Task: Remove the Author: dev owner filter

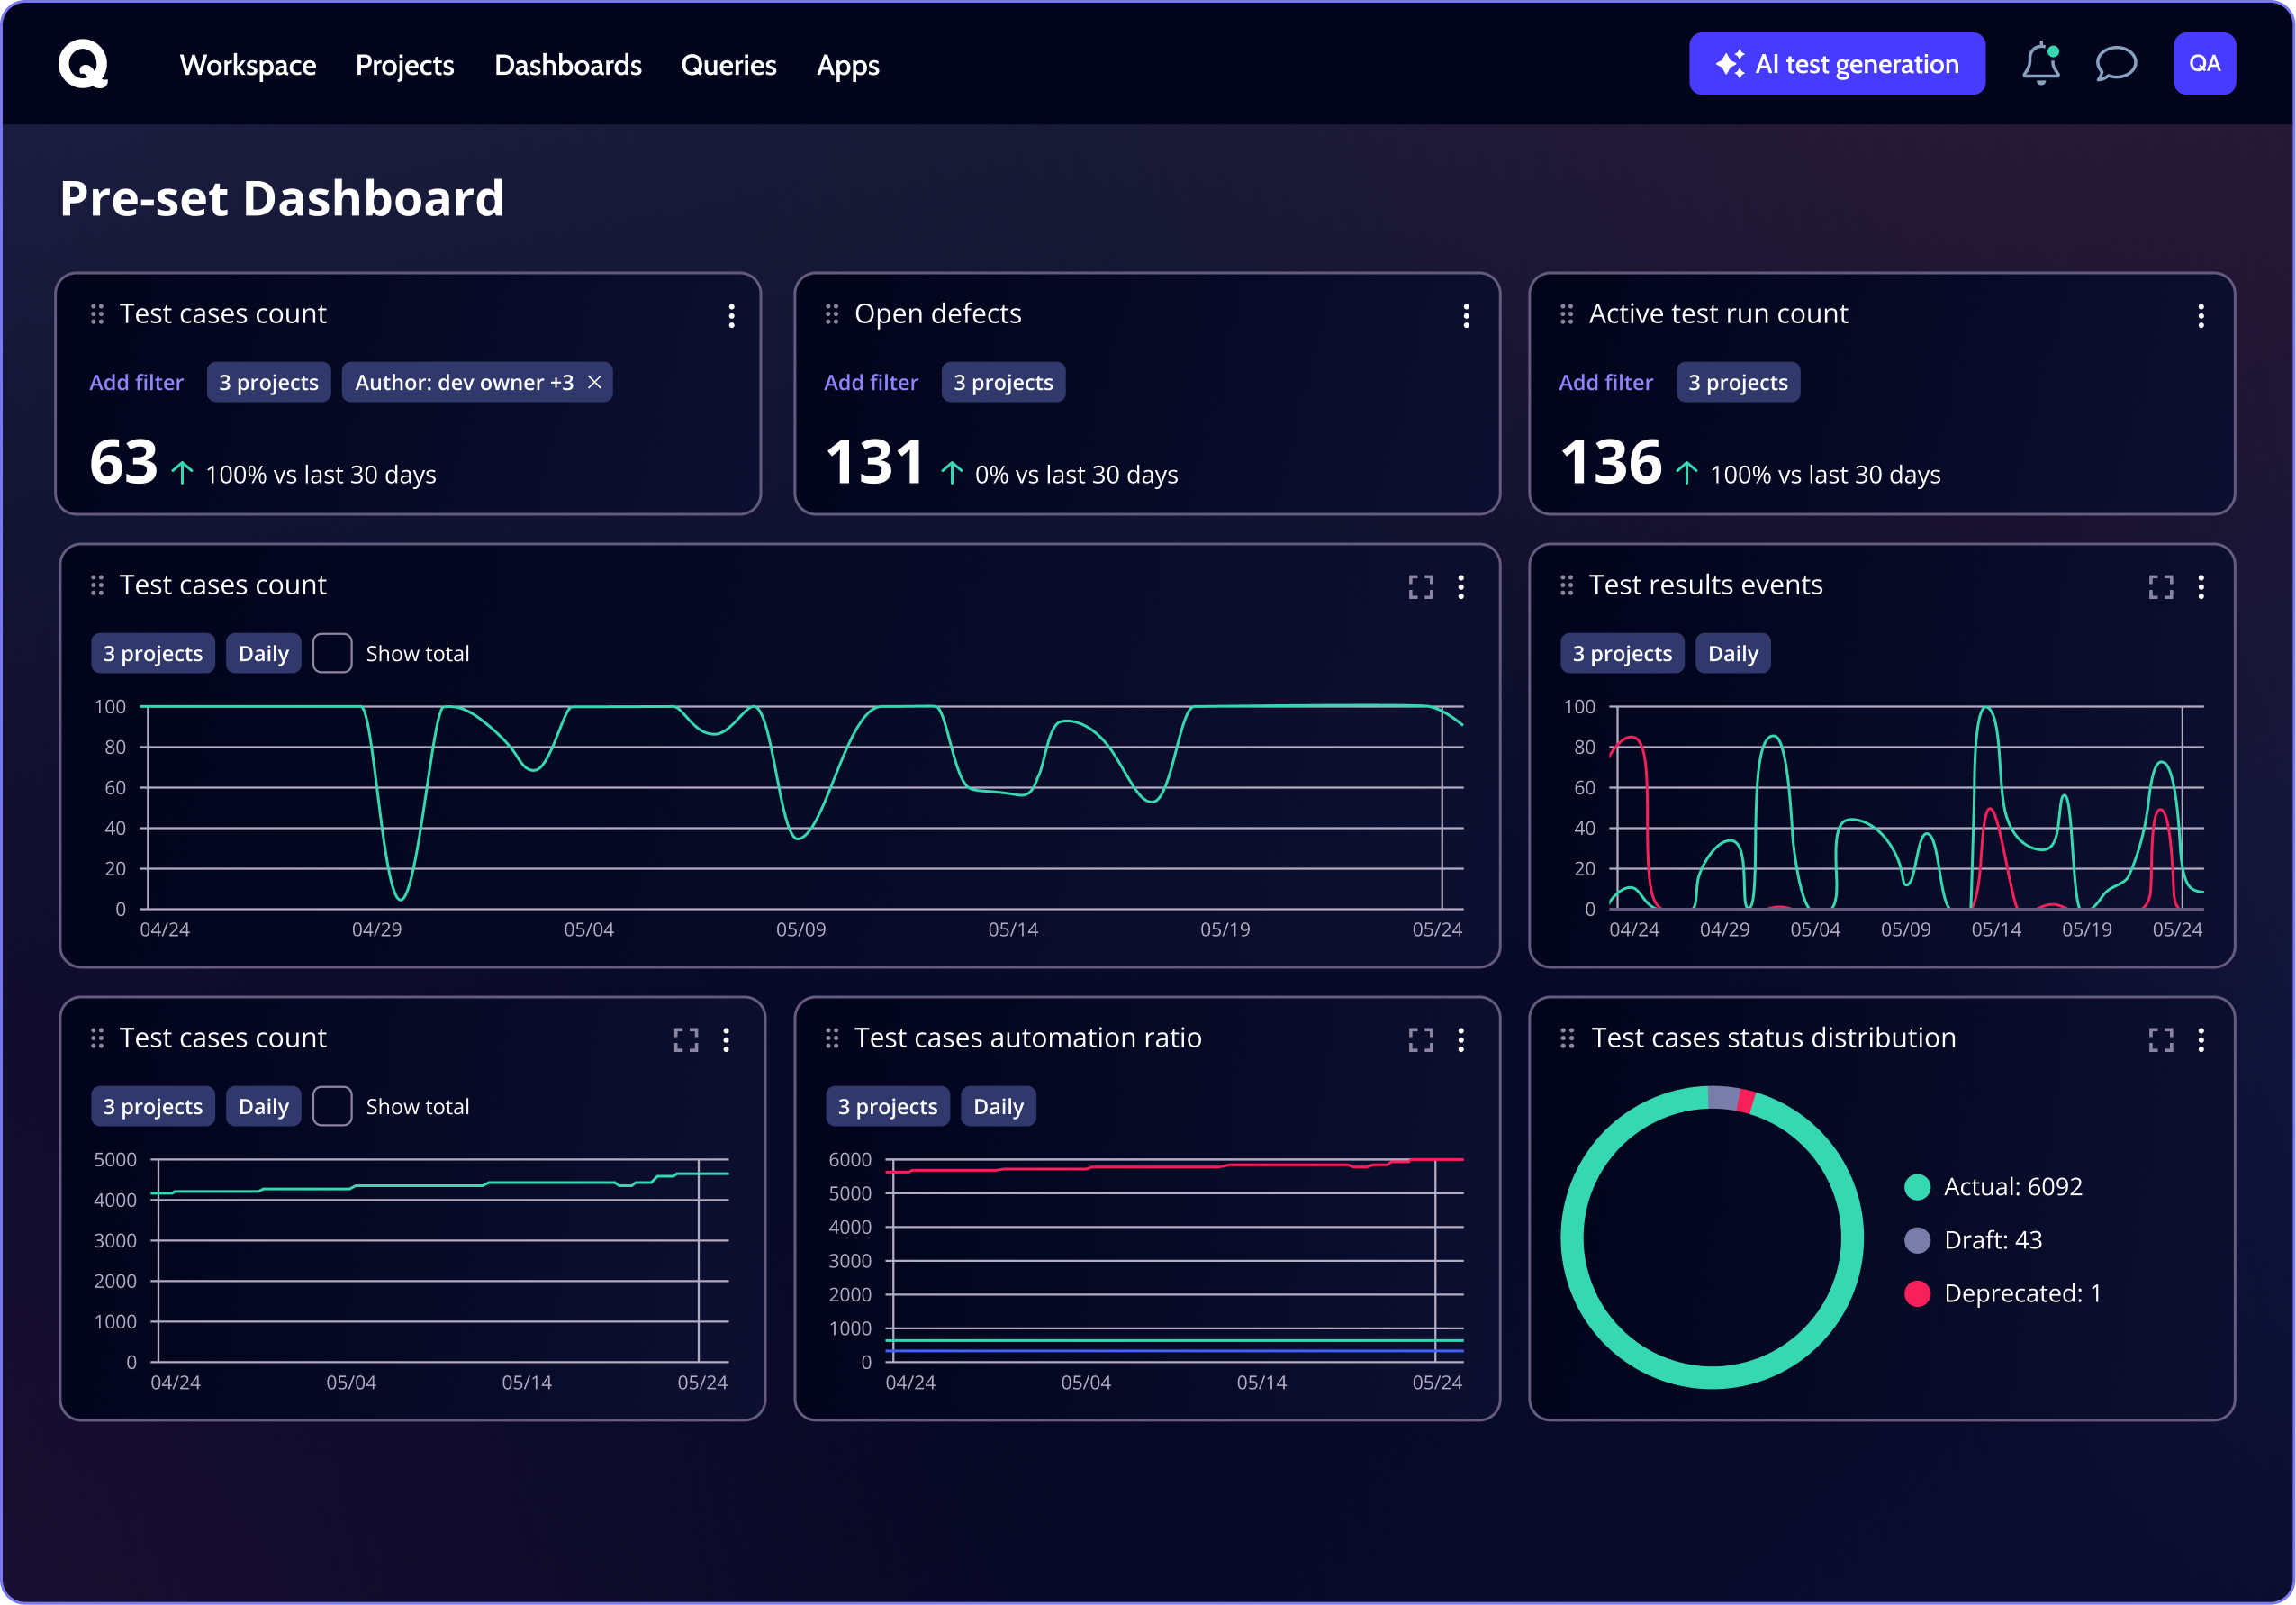Action: pos(595,382)
